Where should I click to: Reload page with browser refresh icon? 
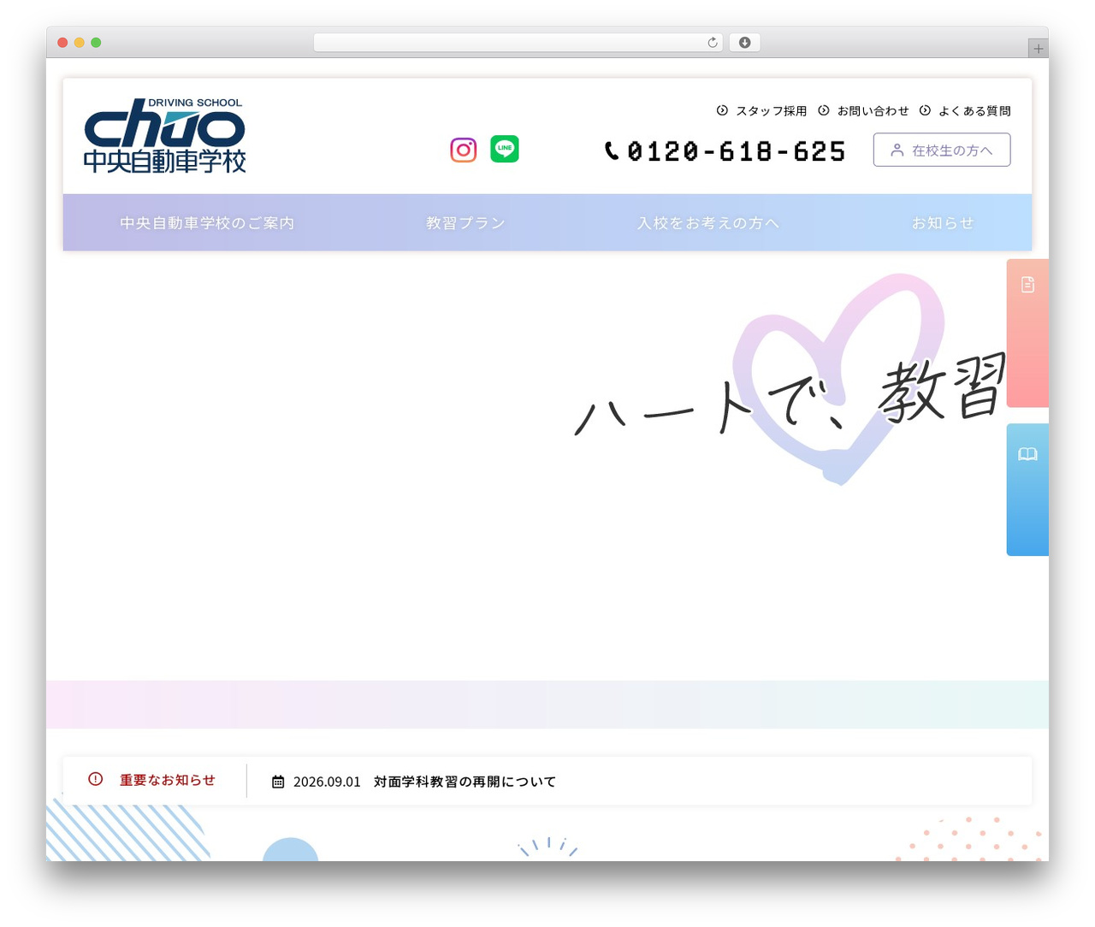[712, 43]
